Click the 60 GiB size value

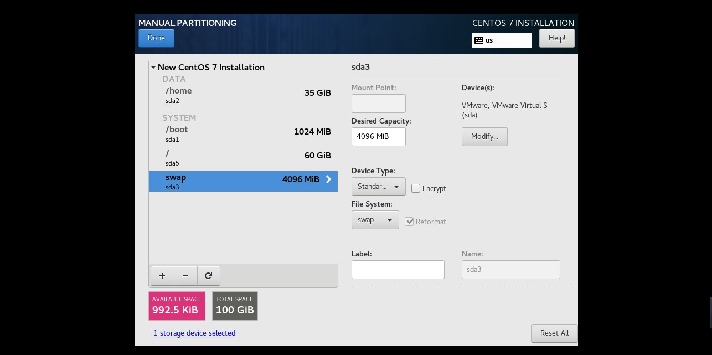[x=318, y=156]
